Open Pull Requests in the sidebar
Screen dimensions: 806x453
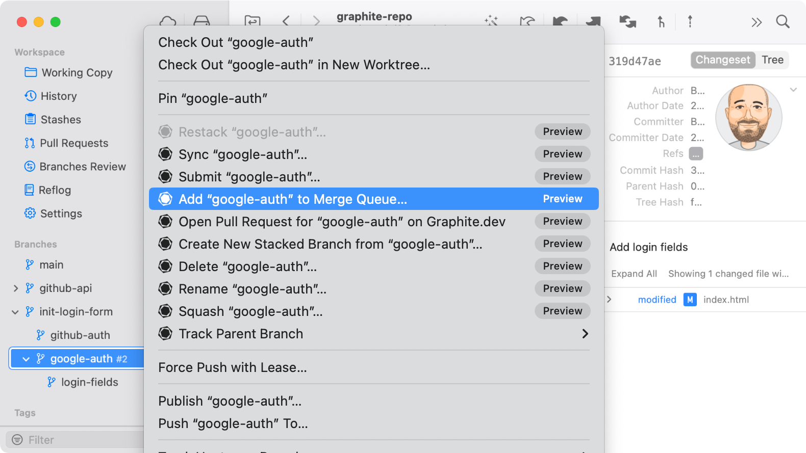(x=73, y=143)
